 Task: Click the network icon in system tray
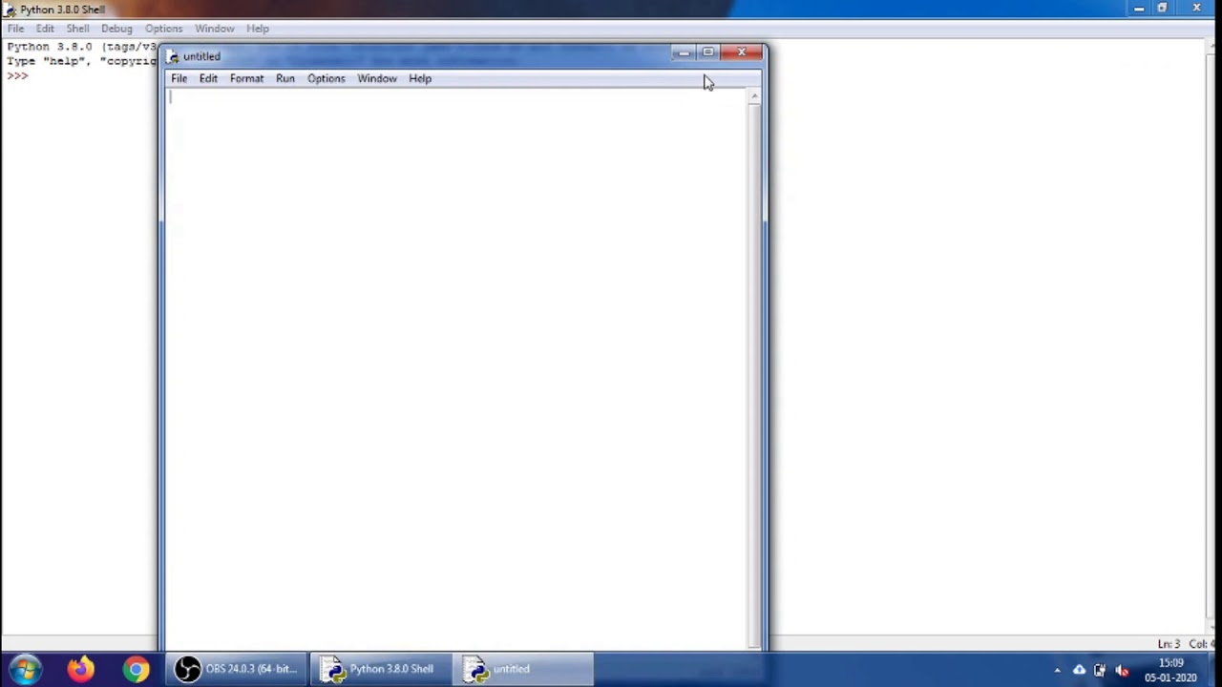pos(1100,670)
